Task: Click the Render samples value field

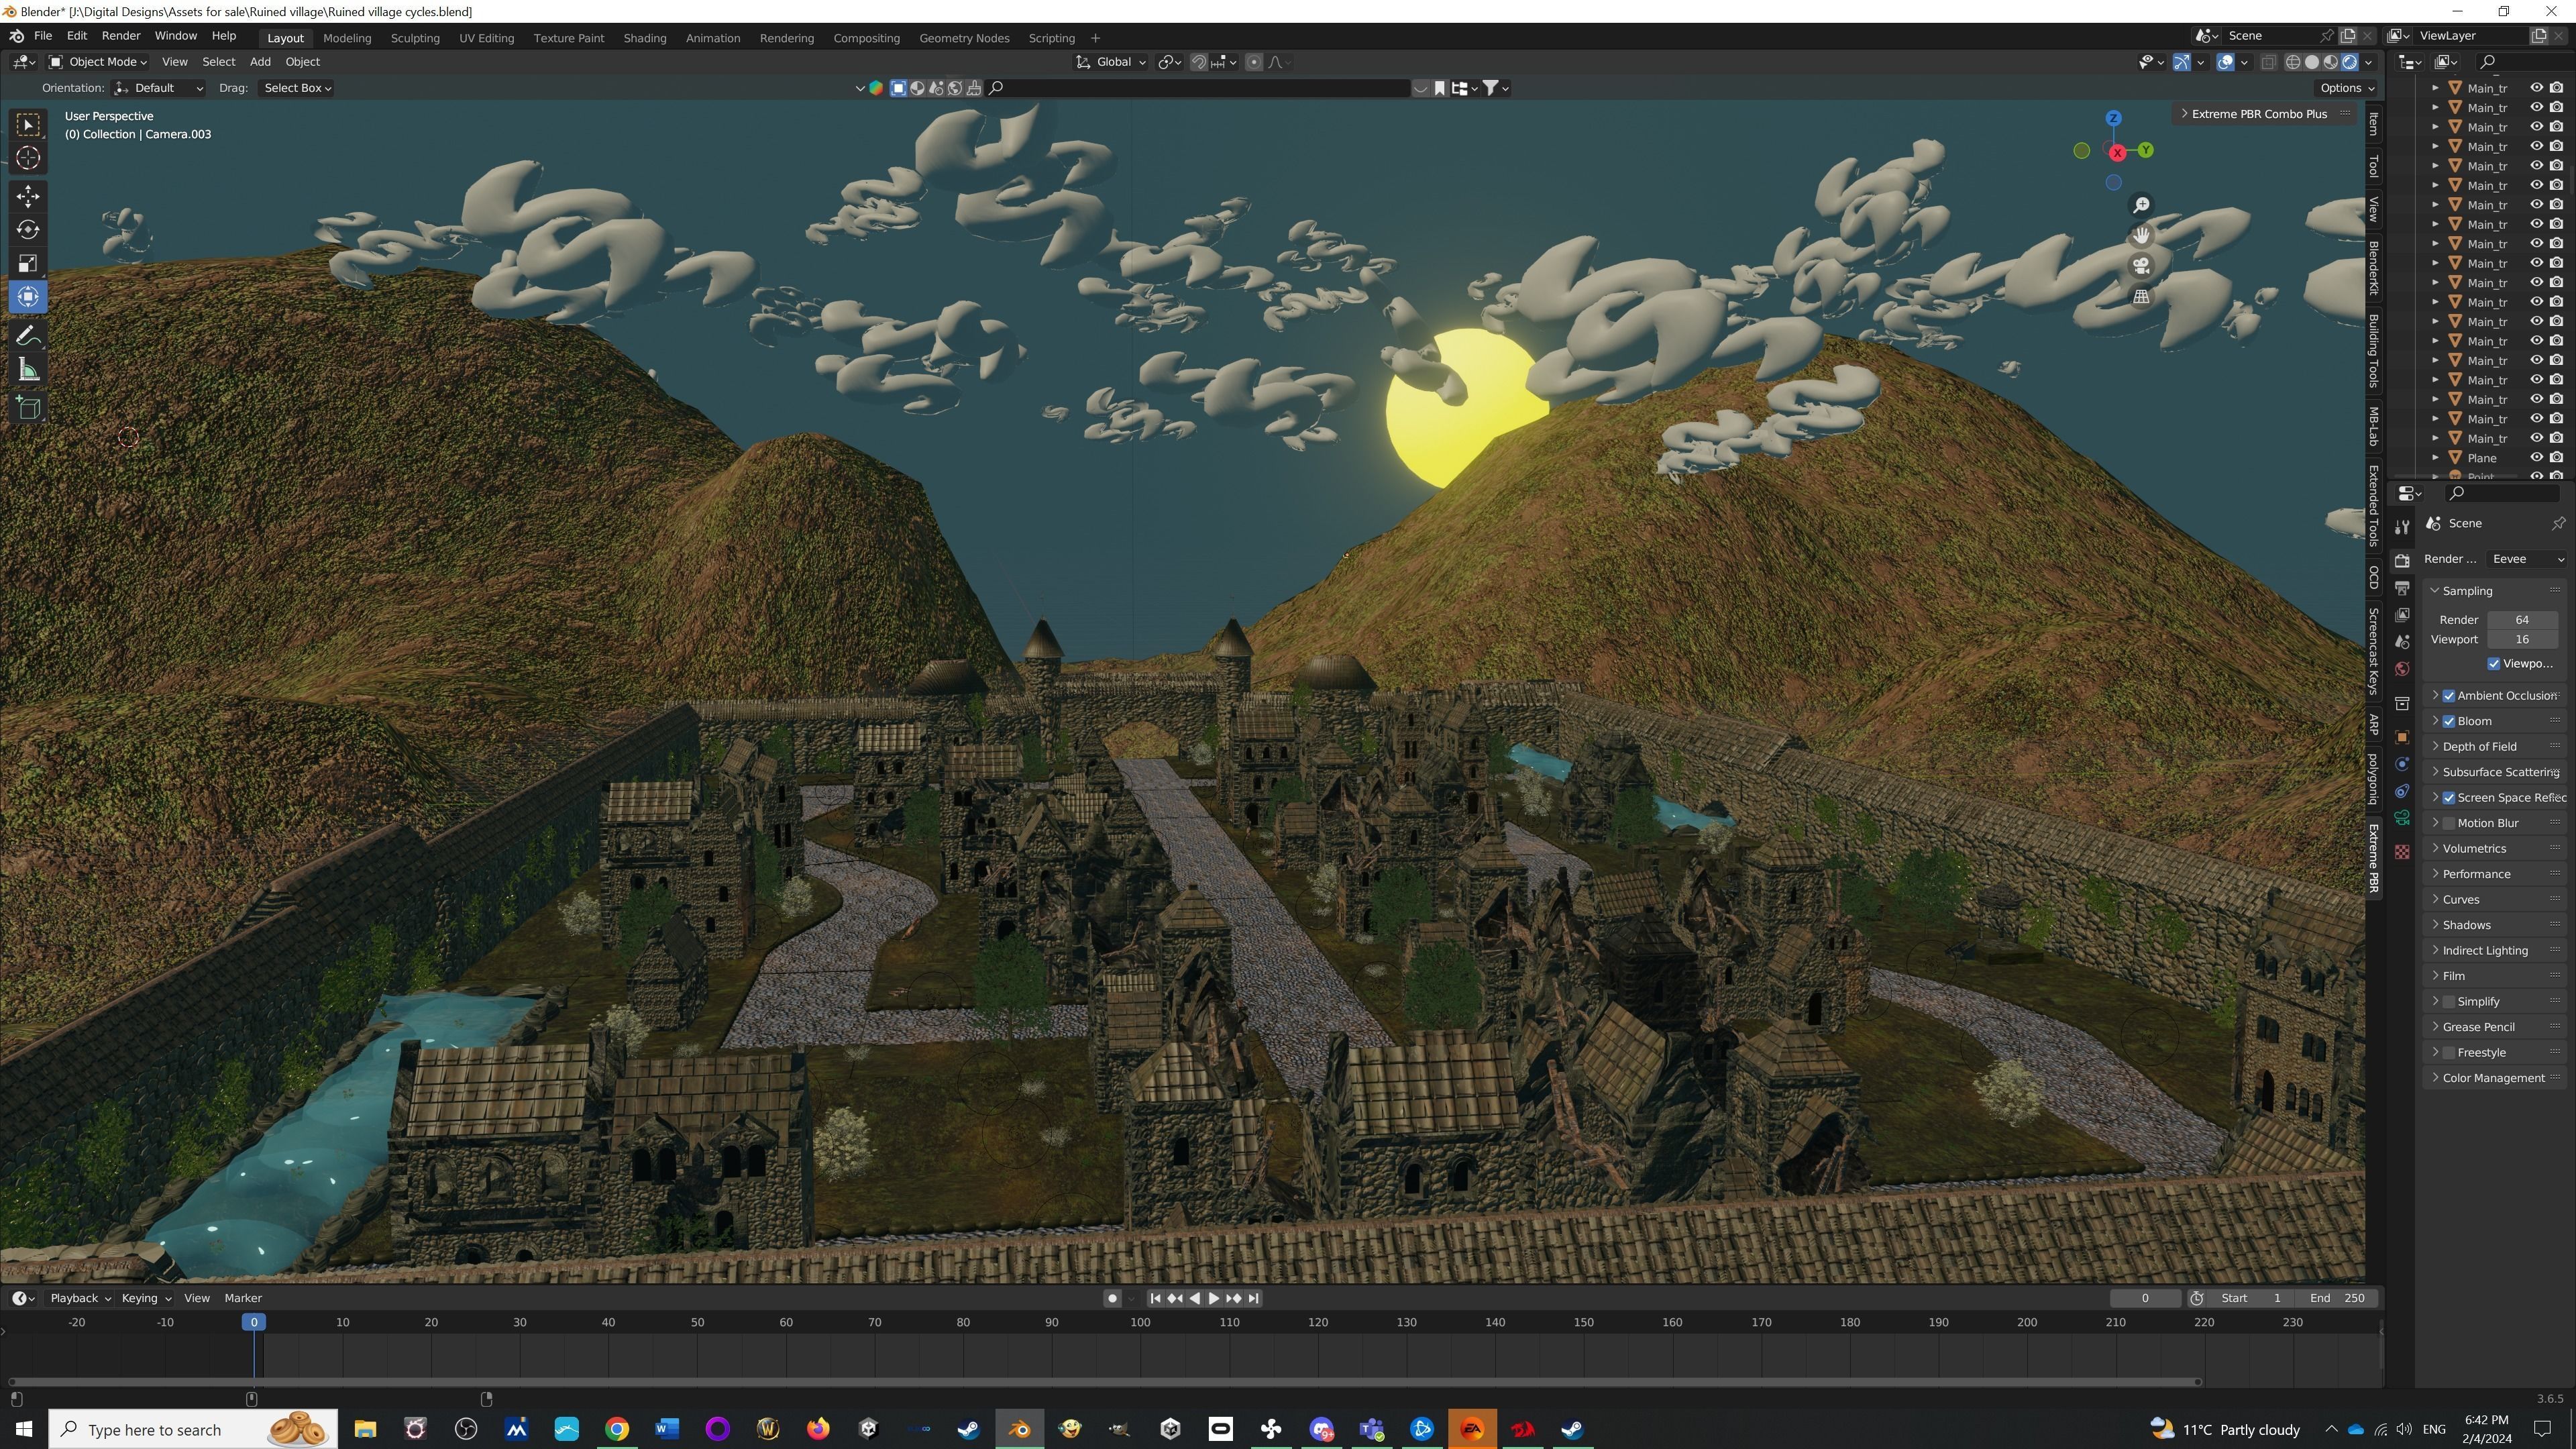Action: pos(2522,620)
